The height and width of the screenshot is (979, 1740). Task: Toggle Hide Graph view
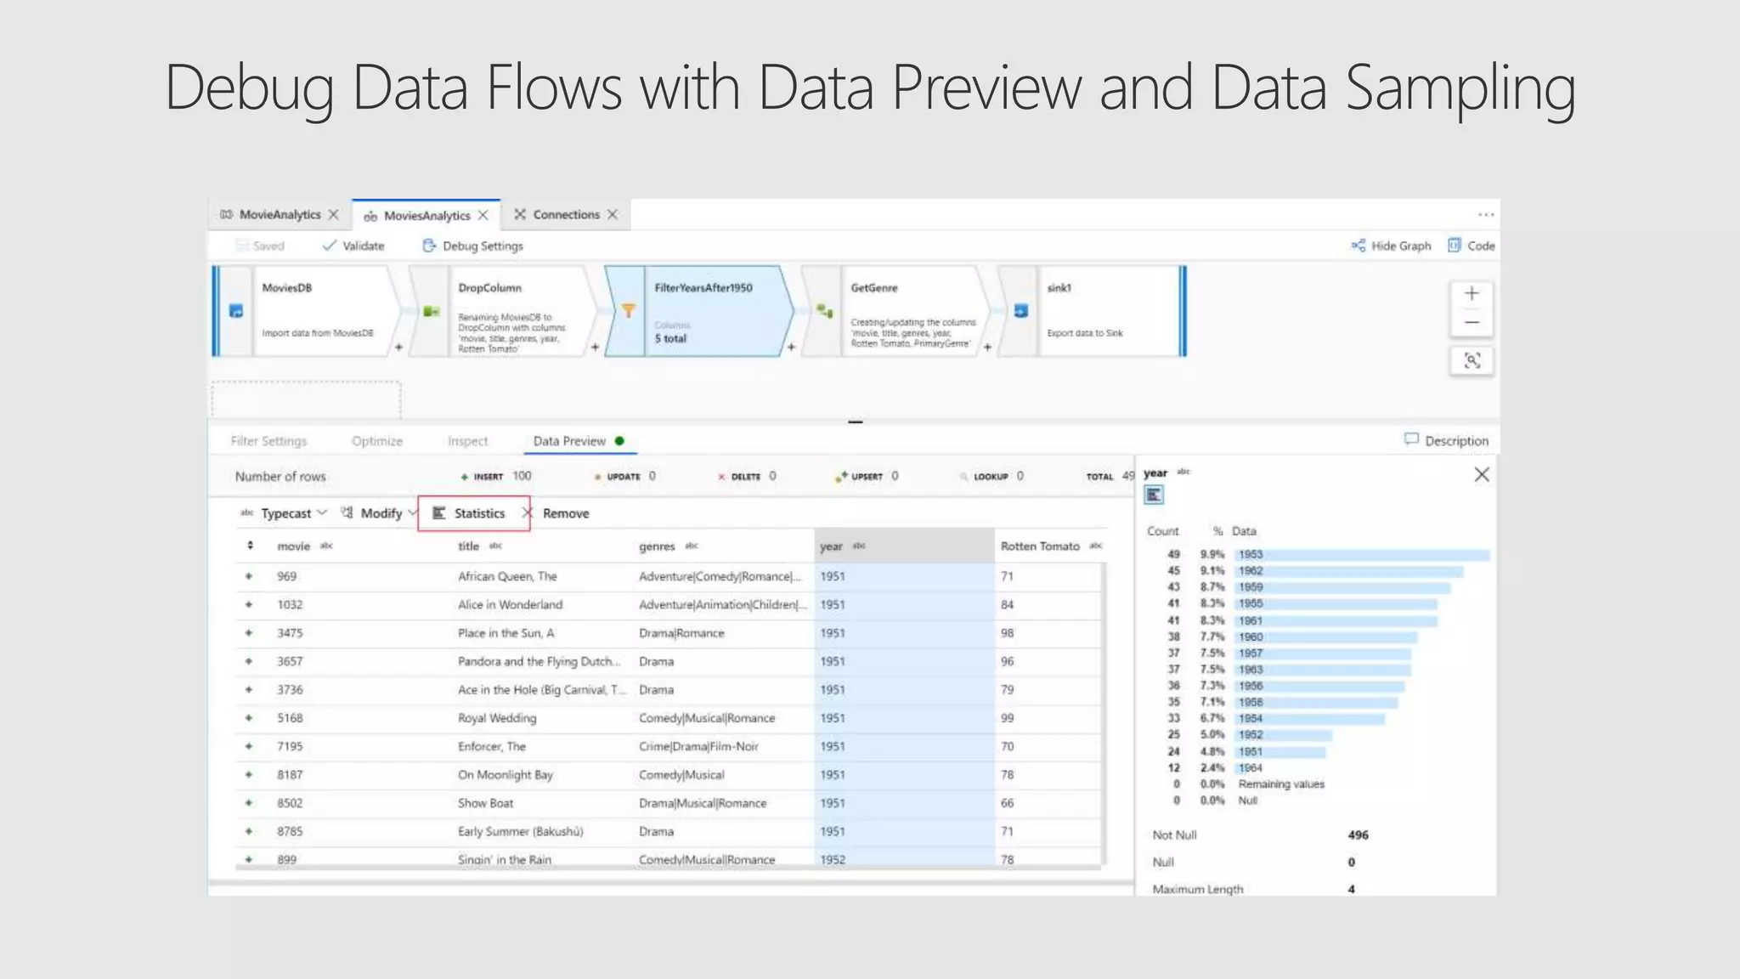[1391, 246]
